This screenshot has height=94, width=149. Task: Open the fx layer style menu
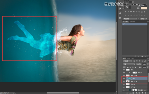[x=130, y=93]
